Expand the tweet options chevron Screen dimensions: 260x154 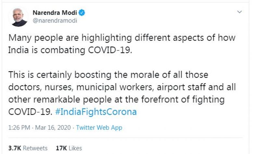[x=240, y=12]
